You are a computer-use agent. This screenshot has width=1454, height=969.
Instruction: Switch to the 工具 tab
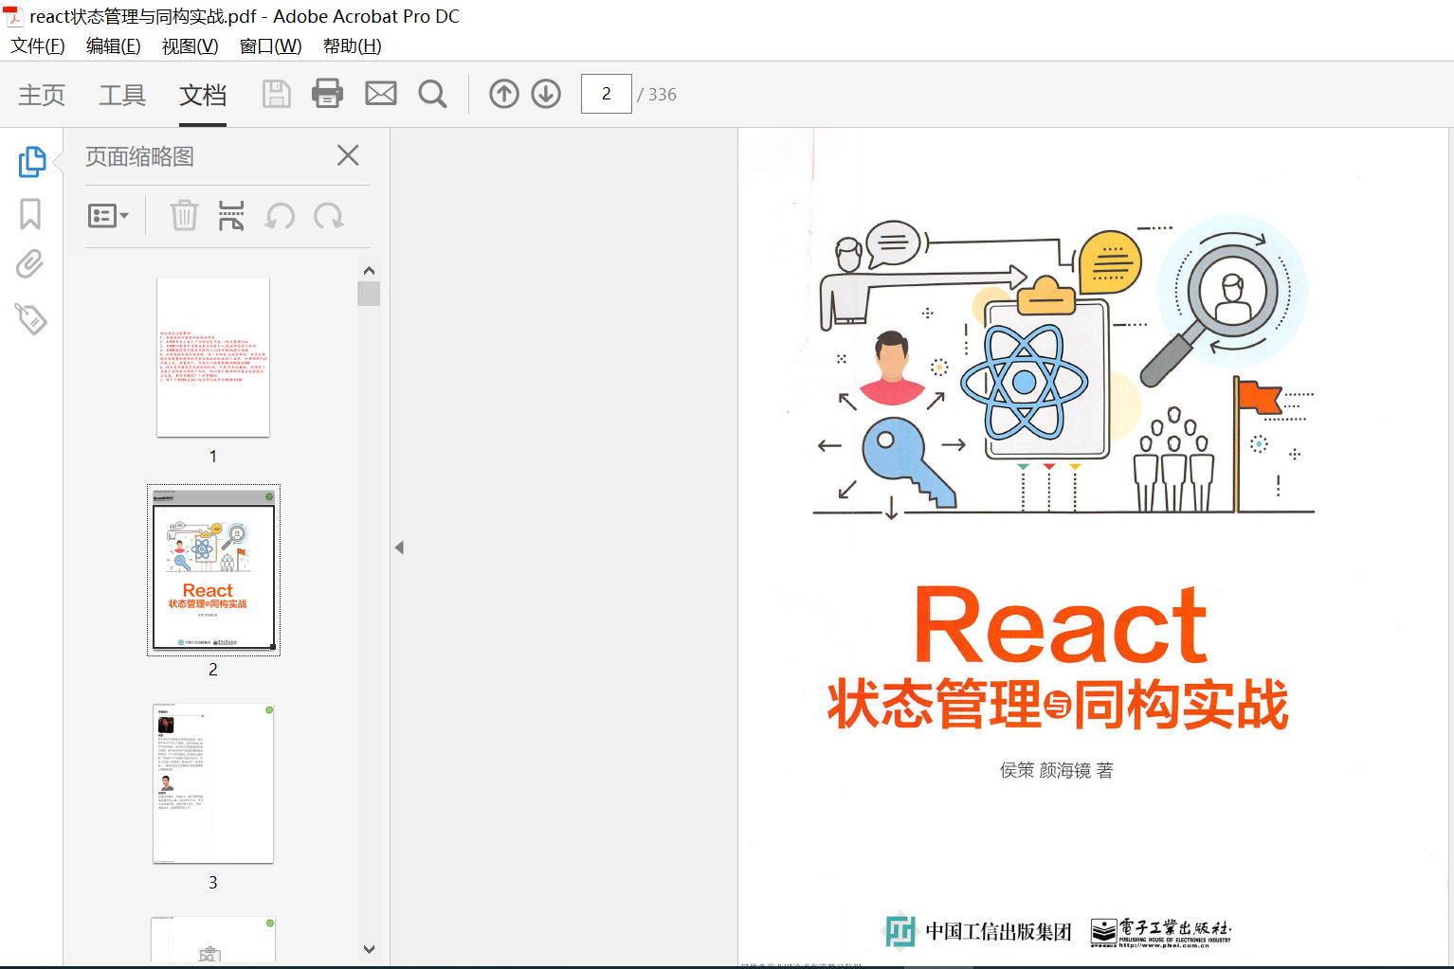(x=122, y=95)
